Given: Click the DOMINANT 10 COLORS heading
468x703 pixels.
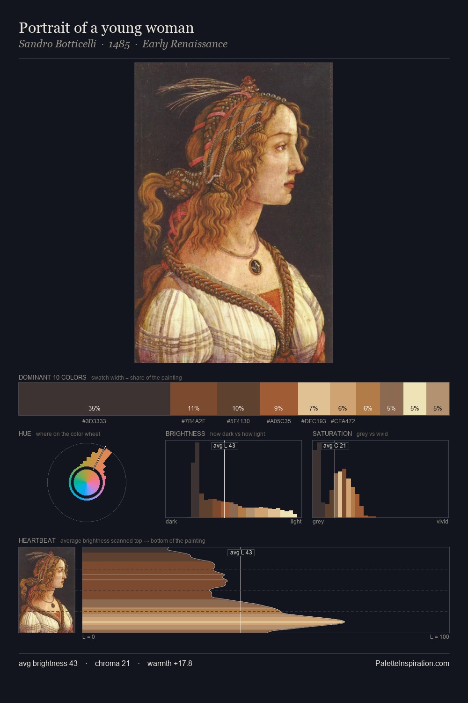Looking at the screenshot, I should pos(52,377).
